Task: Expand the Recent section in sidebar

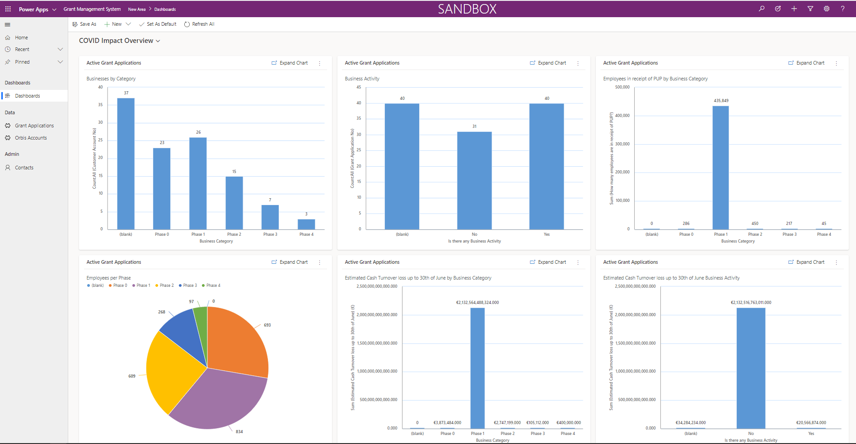Action: [x=60, y=49]
